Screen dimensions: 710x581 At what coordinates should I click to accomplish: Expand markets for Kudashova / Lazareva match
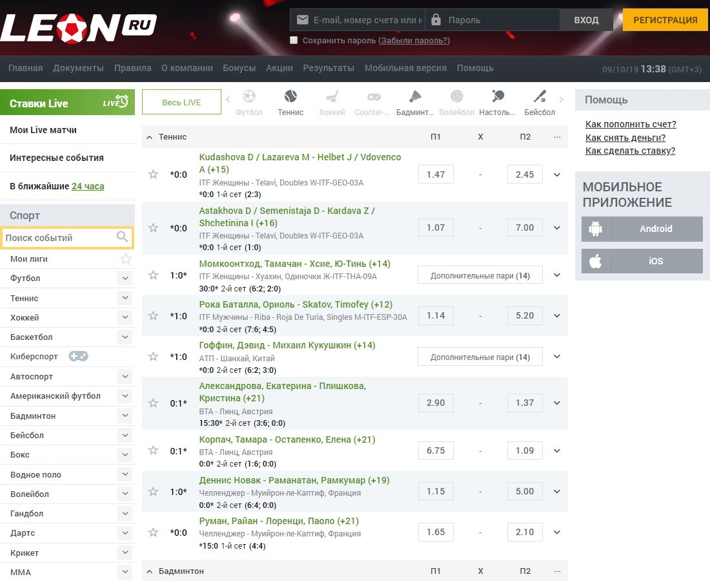coord(557,174)
